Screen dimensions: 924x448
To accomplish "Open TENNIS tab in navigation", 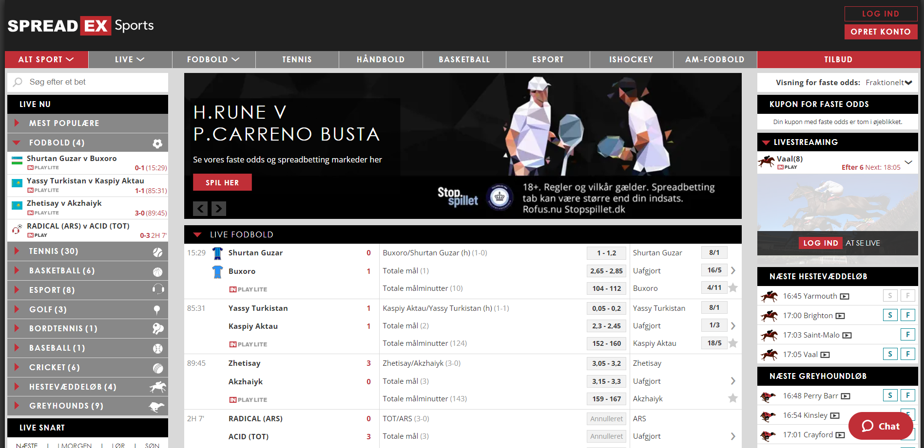I will click(297, 59).
